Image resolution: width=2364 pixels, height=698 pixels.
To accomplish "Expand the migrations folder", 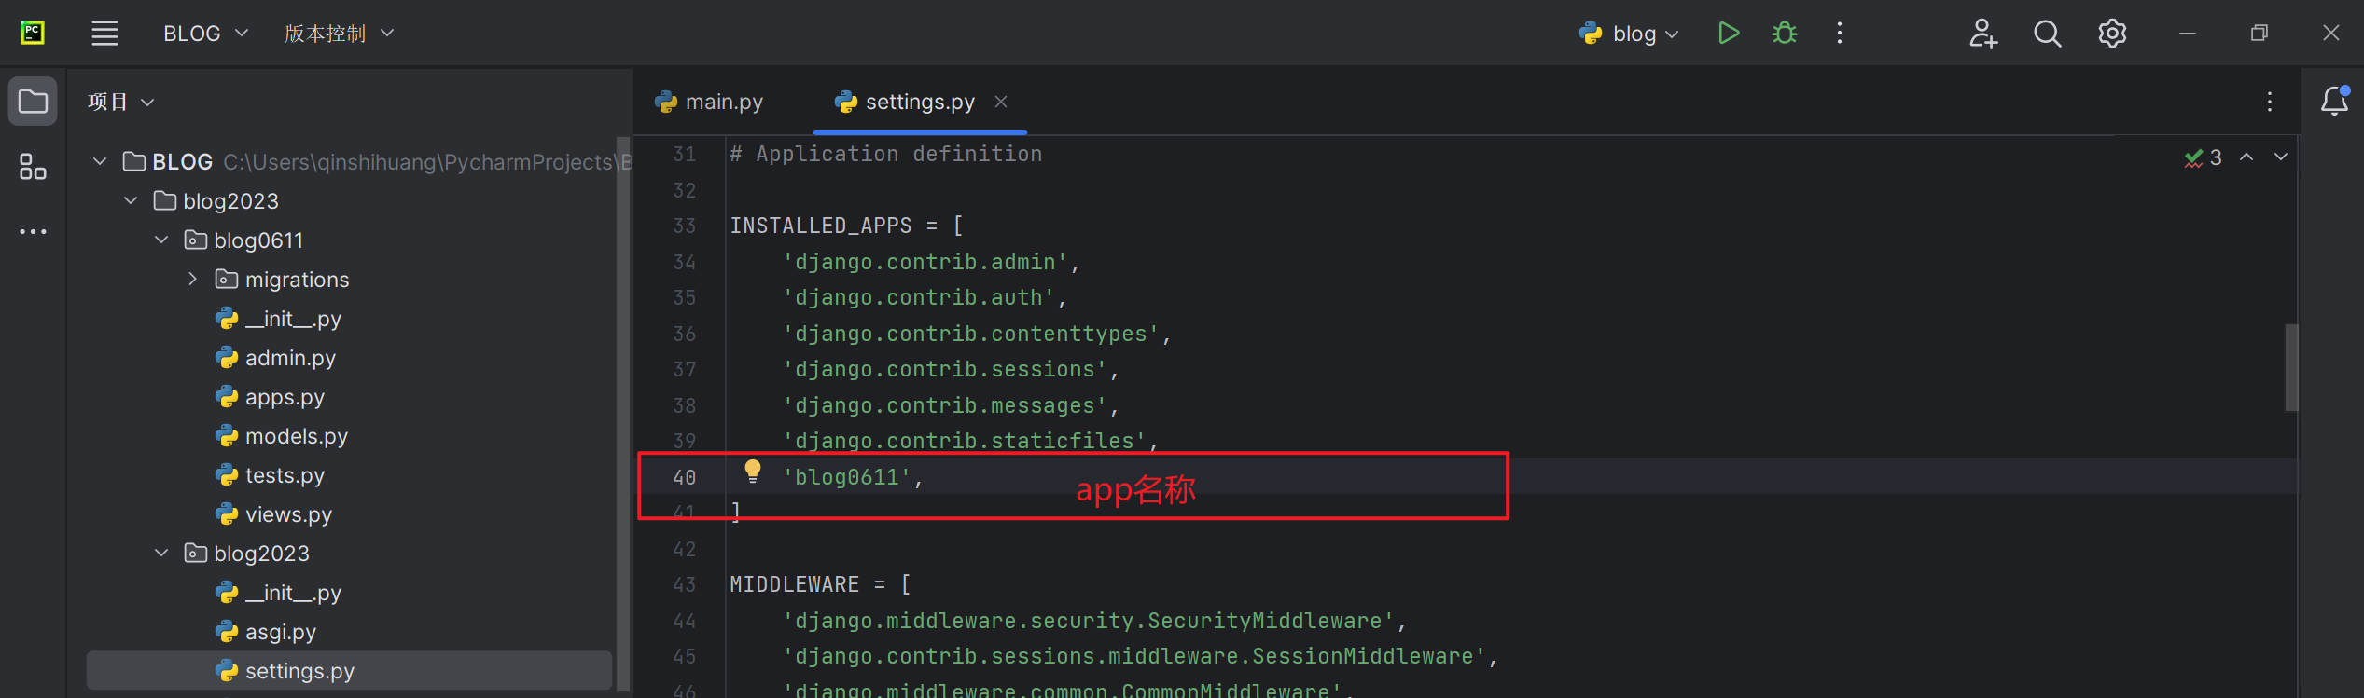I will click(192, 279).
